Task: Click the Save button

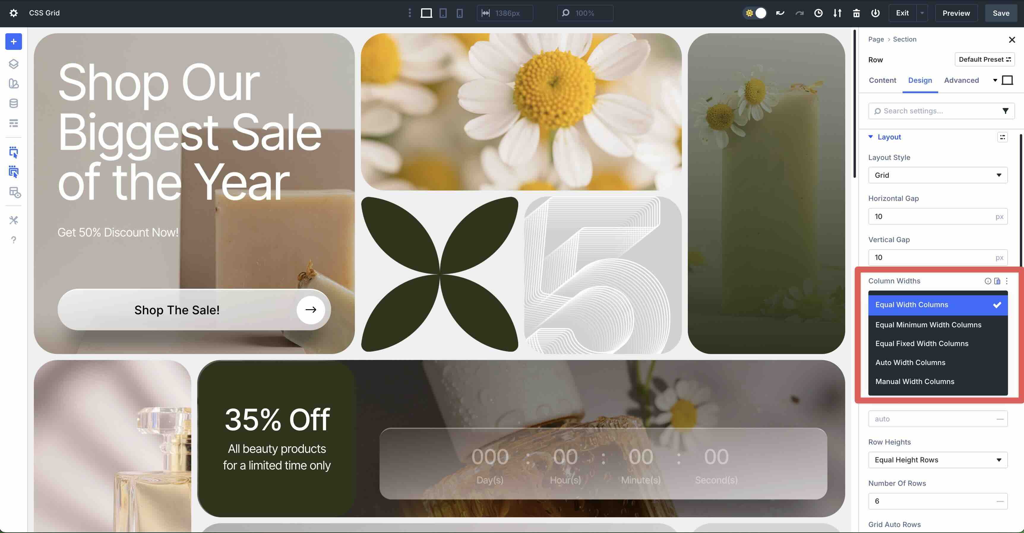Action: pos(1001,13)
